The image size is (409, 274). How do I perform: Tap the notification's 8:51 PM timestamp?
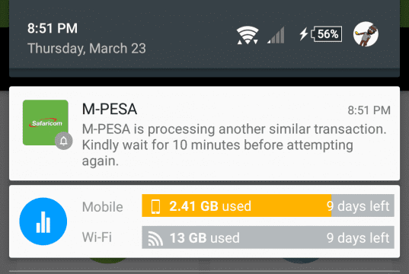pyautogui.click(x=369, y=110)
